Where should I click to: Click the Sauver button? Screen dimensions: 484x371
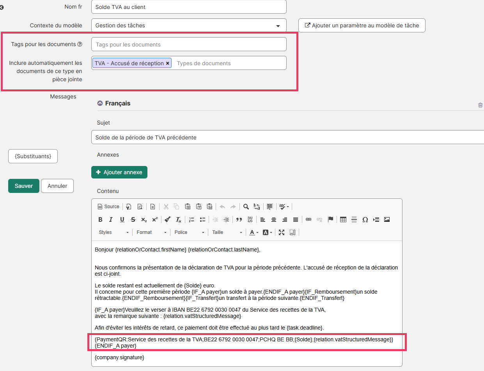pyautogui.click(x=24, y=186)
